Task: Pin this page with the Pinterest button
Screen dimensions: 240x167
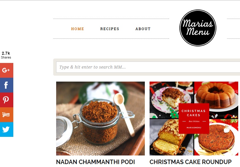Action: 7,100
